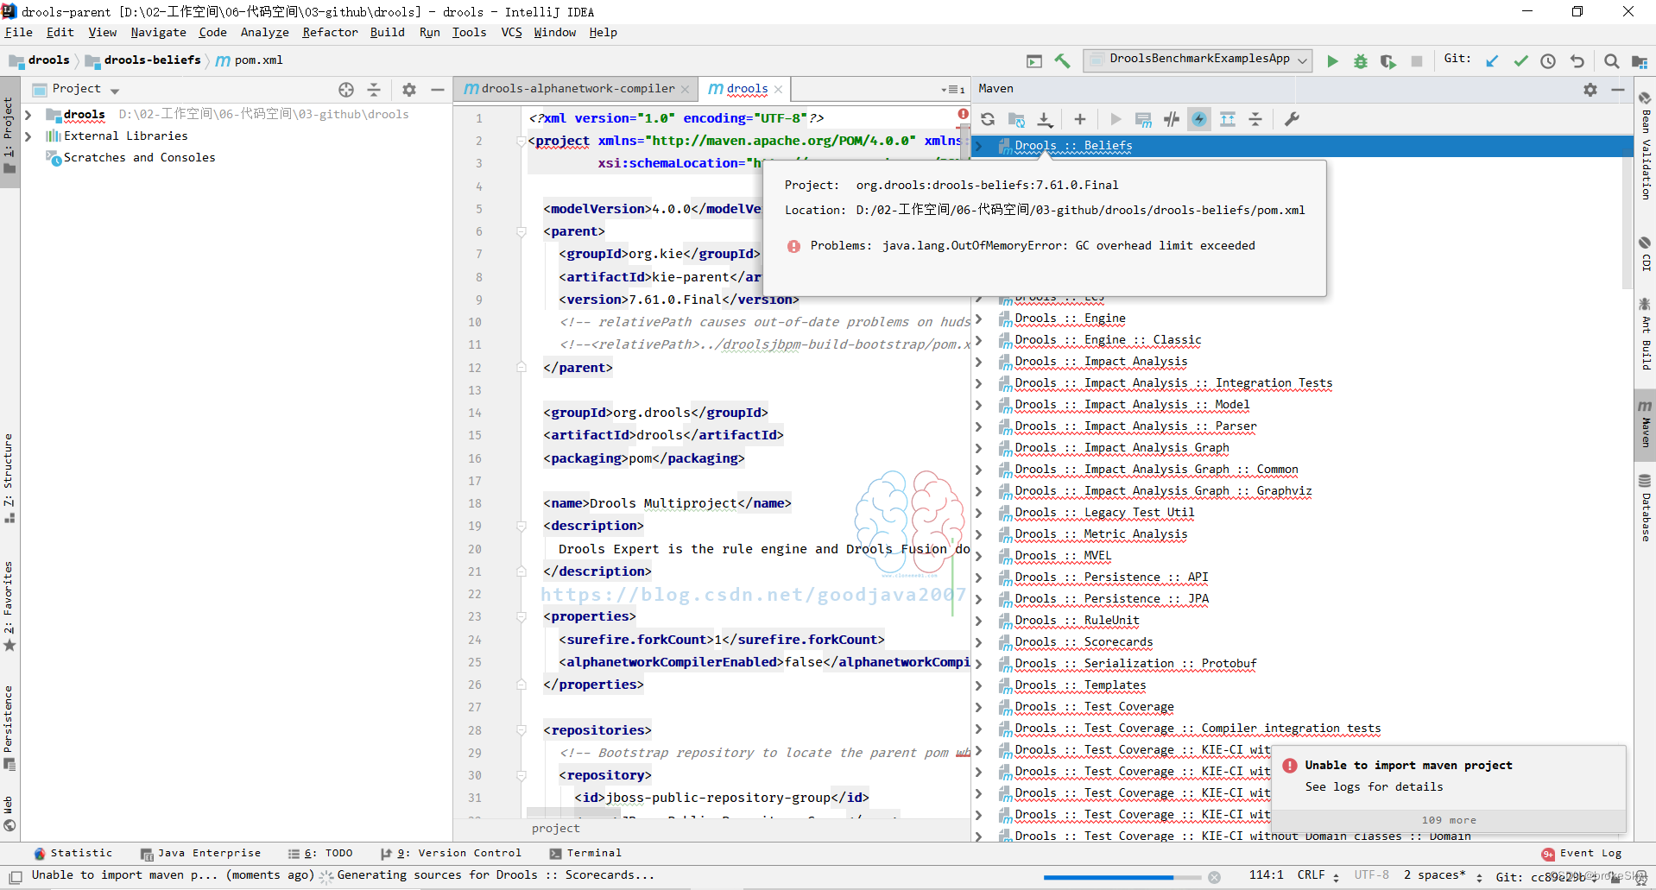Click background task progress bar
This screenshot has width=1656, height=890.
(1122, 877)
